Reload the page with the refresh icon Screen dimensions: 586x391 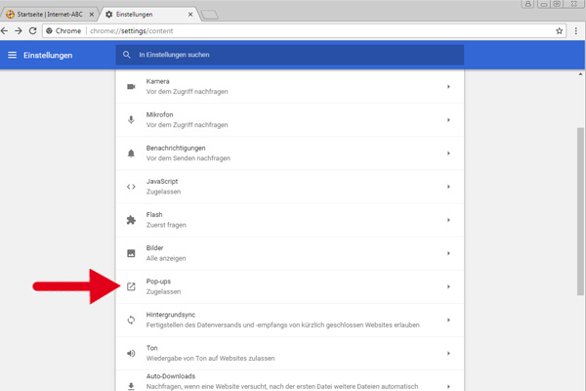tap(33, 30)
